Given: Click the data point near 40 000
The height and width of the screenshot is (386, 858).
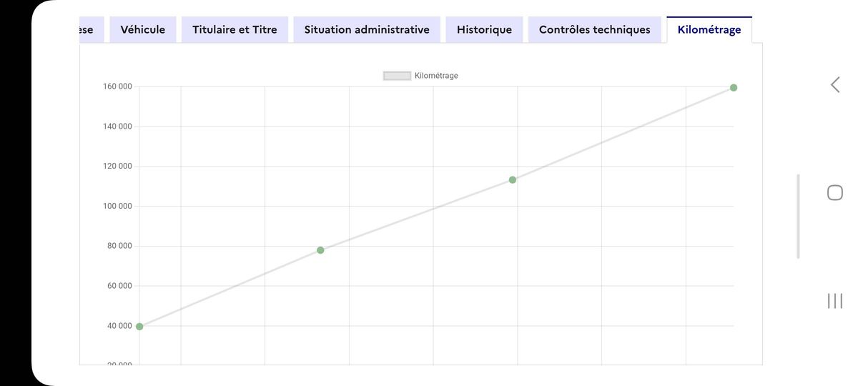Looking at the screenshot, I should click(139, 327).
